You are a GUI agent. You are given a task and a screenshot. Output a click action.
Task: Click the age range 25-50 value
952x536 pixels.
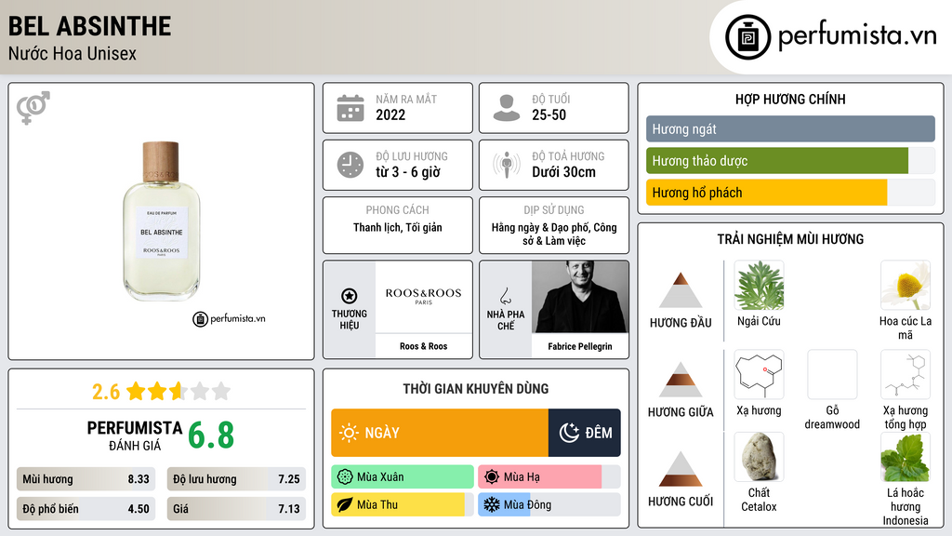pyautogui.click(x=549, y=114)
